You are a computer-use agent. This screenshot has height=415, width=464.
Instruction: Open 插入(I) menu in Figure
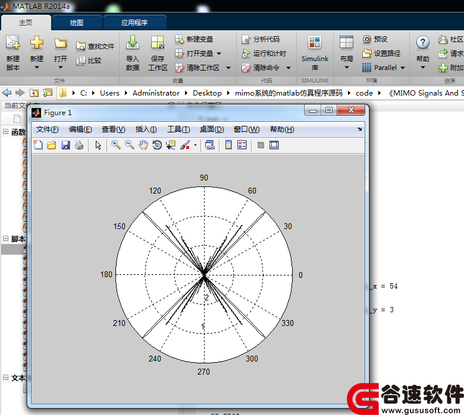[146, 129]
